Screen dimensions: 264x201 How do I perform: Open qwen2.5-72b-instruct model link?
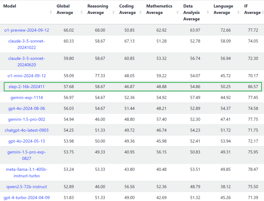[x=27, y=187]
